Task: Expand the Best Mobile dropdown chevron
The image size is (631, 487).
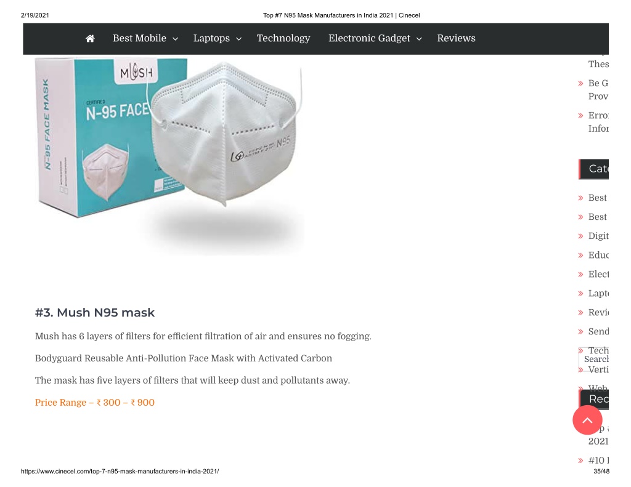Action: pos(176,39)
